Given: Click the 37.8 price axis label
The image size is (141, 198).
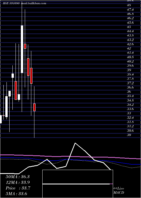Looking at the screenshot, I should click(x=130, y=79).
